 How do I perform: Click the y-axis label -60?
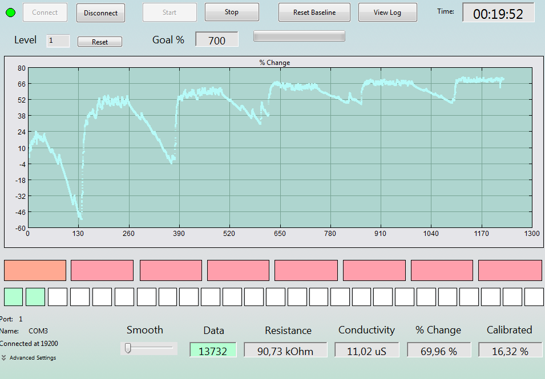[x=20, y=228]
